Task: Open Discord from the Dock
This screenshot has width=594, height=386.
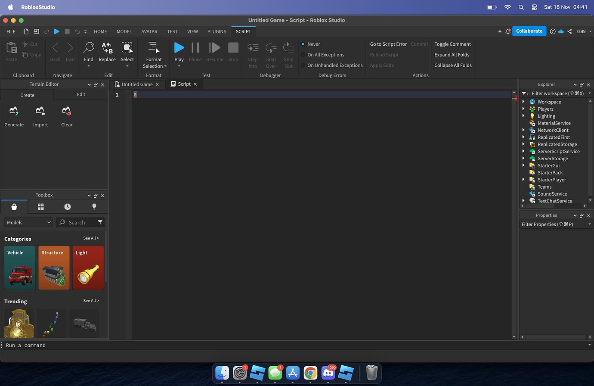Action: click(x=328, y=373)
